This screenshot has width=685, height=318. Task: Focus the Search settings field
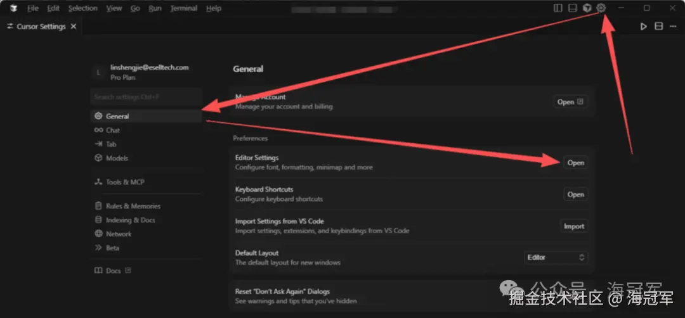click(x=147, y=97)
